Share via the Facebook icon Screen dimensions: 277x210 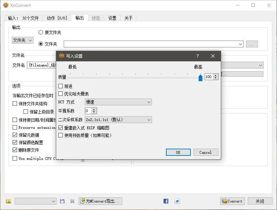[166, 201]
